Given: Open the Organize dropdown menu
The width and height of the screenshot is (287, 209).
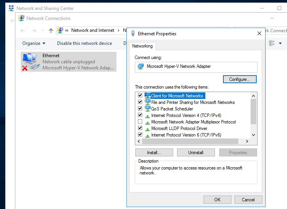Looking at the screenshot, I should [34, 43].
